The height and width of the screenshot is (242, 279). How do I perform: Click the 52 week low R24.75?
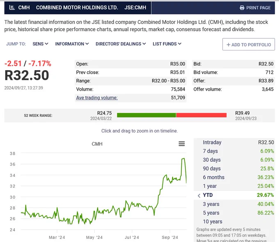click(x=105, y=113)
